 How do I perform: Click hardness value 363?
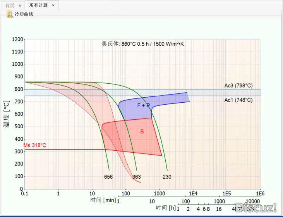click(x=136, y=177)
